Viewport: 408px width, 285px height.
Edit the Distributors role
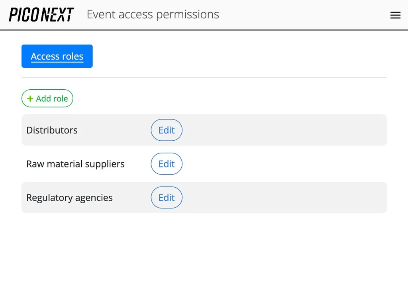(x=167, y=130)
